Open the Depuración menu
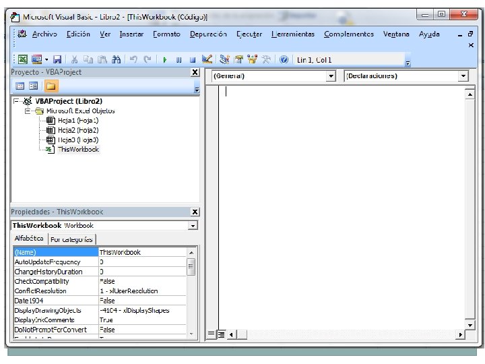 [208, 34]
